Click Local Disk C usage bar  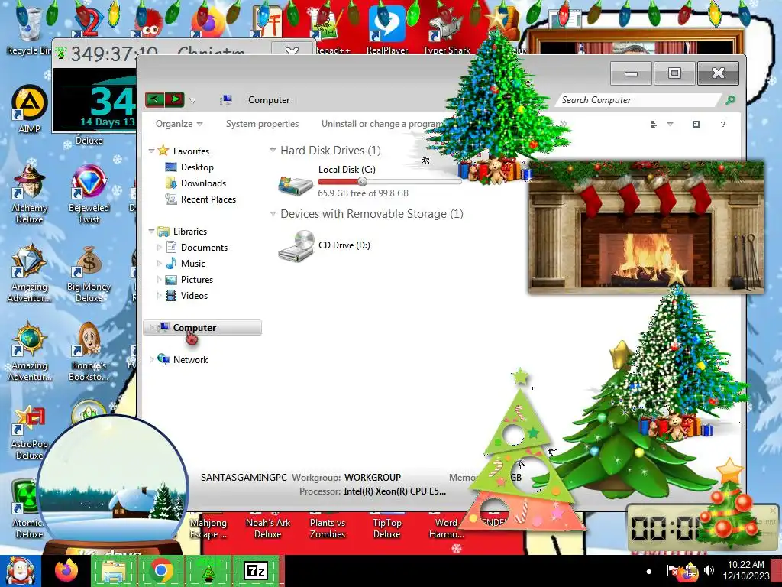(x=390, y=182)
